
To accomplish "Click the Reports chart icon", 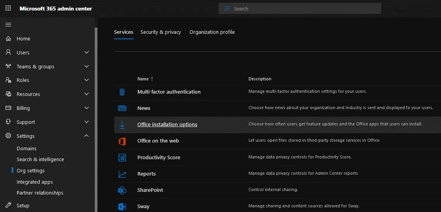I will tap(122, 174).
